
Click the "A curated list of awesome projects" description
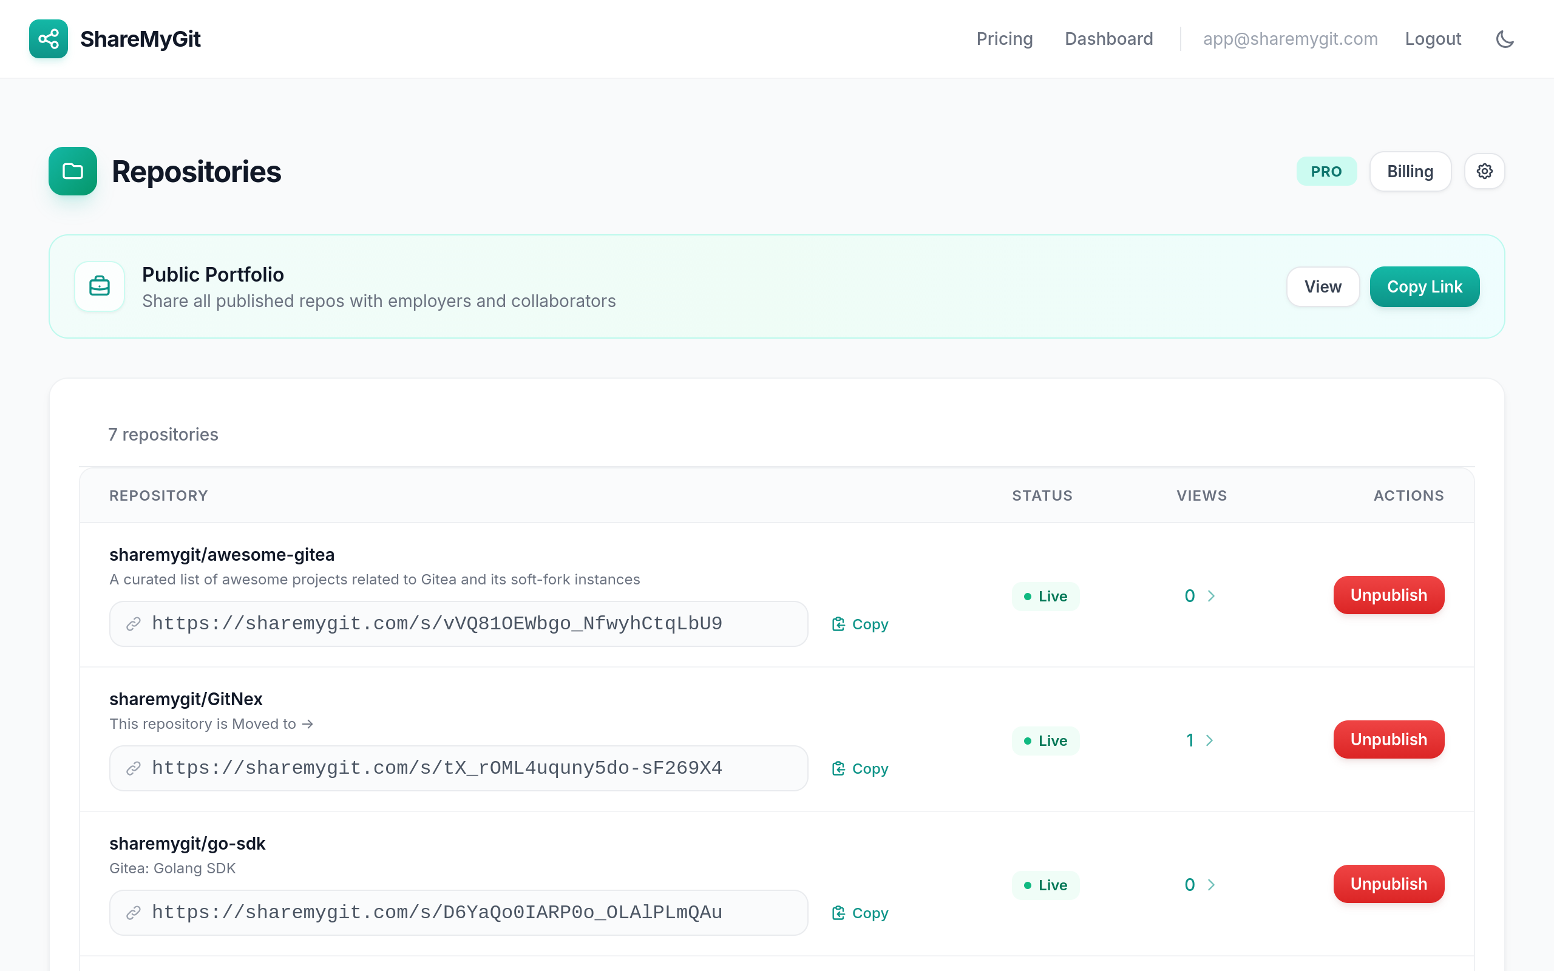click(375, 579)
